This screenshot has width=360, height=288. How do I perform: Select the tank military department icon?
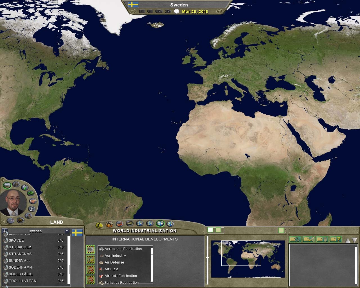pyautogui.click(x=20, y=220)
